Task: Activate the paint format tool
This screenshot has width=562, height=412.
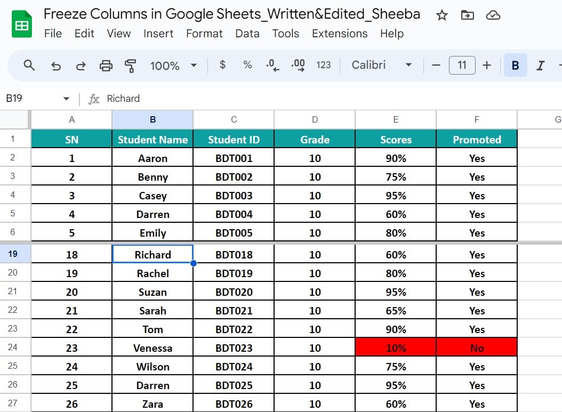Action: pyautogui.click(x=130, y=66)
